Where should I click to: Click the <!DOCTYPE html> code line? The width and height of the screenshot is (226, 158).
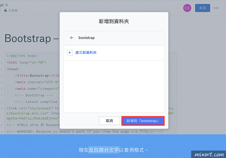pyautogui.click(x=22, y=56)
